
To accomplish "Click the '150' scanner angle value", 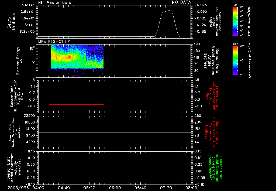I will click(x=197, y=51).
